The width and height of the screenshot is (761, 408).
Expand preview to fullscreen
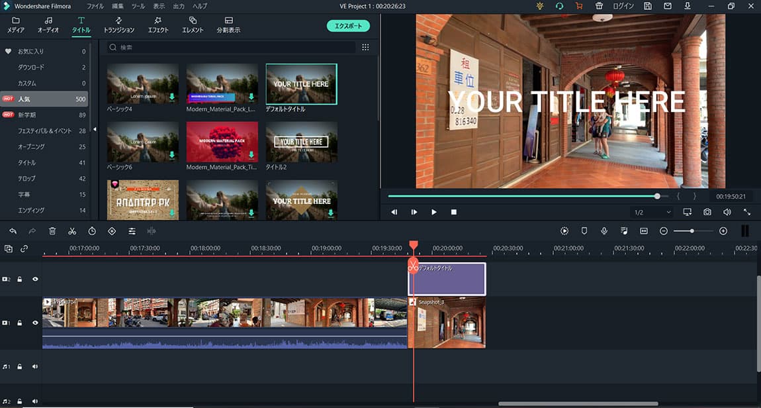click(x=747, y=212)
